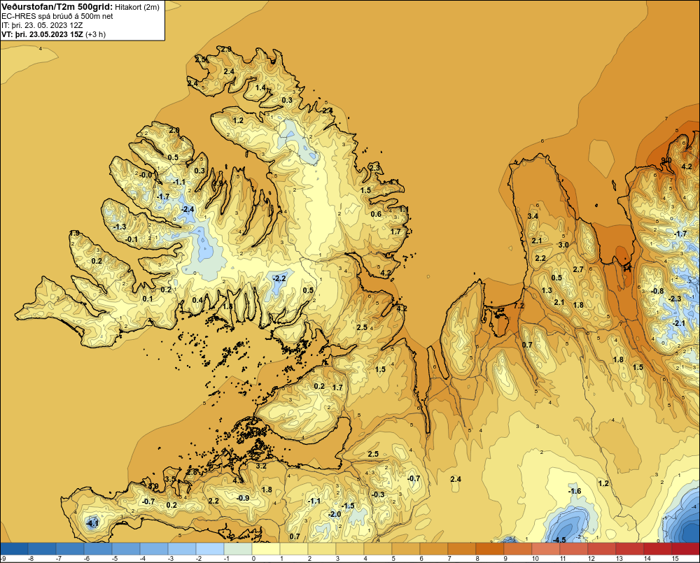The height and width of the screenshot is (563, 700).
Task: Select the legend tick label 10
Action: (535, 559)
